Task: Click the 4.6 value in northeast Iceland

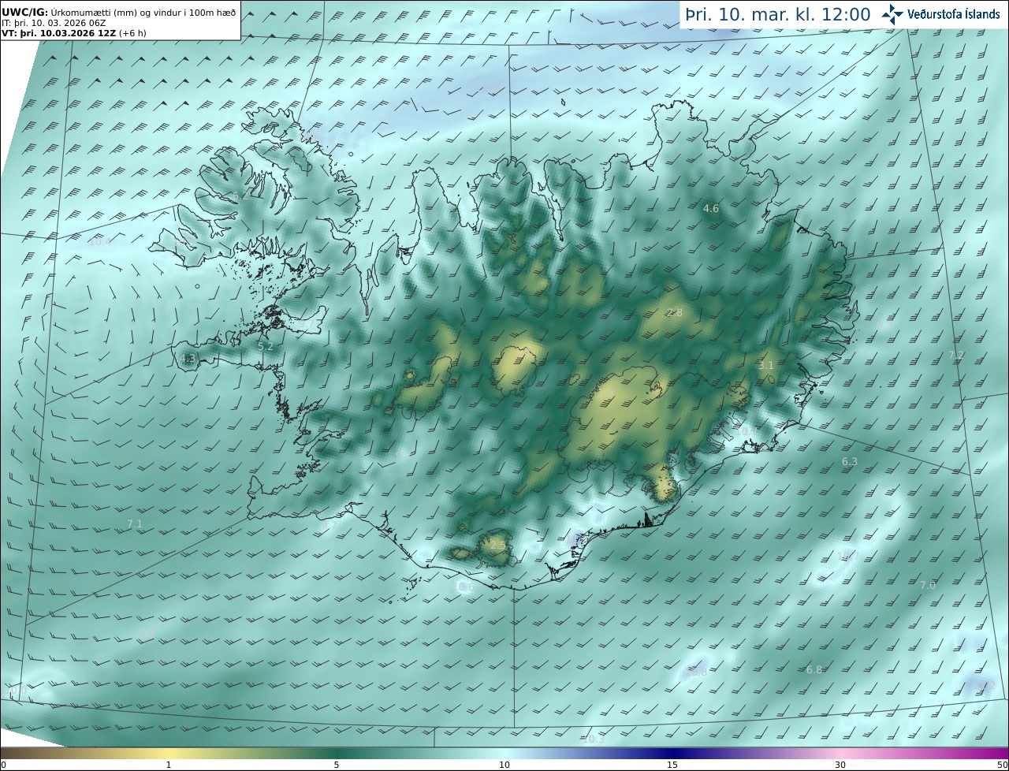Action: coord(711,209)
